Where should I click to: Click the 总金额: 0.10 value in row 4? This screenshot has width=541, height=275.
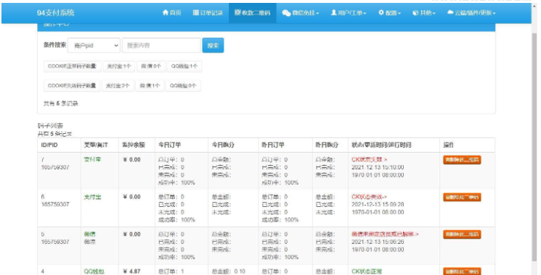[228, 271]
